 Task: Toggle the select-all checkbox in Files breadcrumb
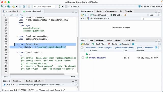tap(82, 48)
